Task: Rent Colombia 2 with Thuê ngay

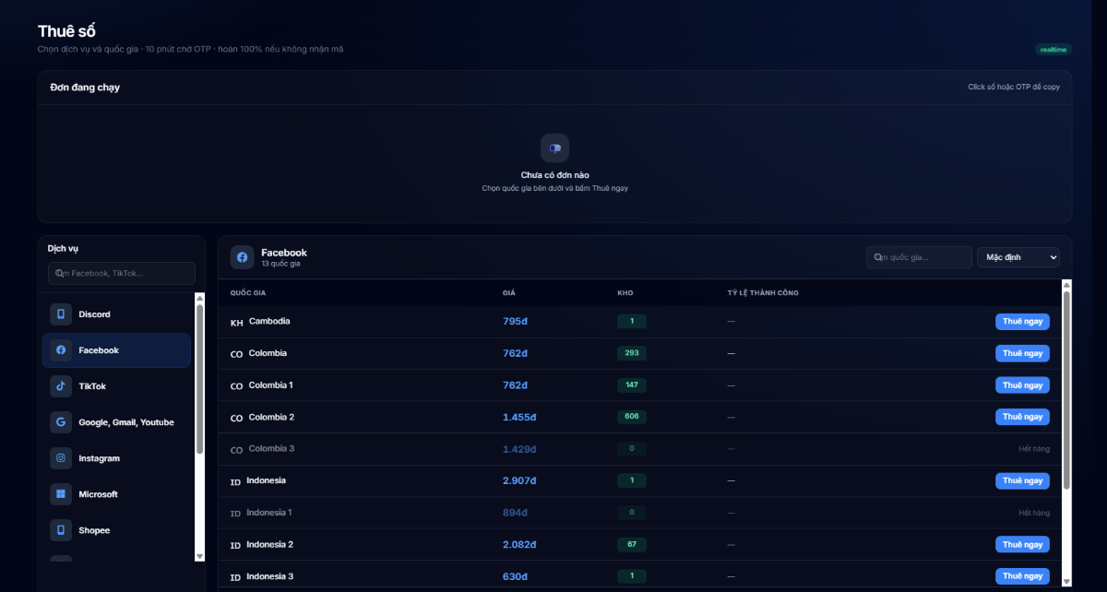Action: (x=1022, y=417)
